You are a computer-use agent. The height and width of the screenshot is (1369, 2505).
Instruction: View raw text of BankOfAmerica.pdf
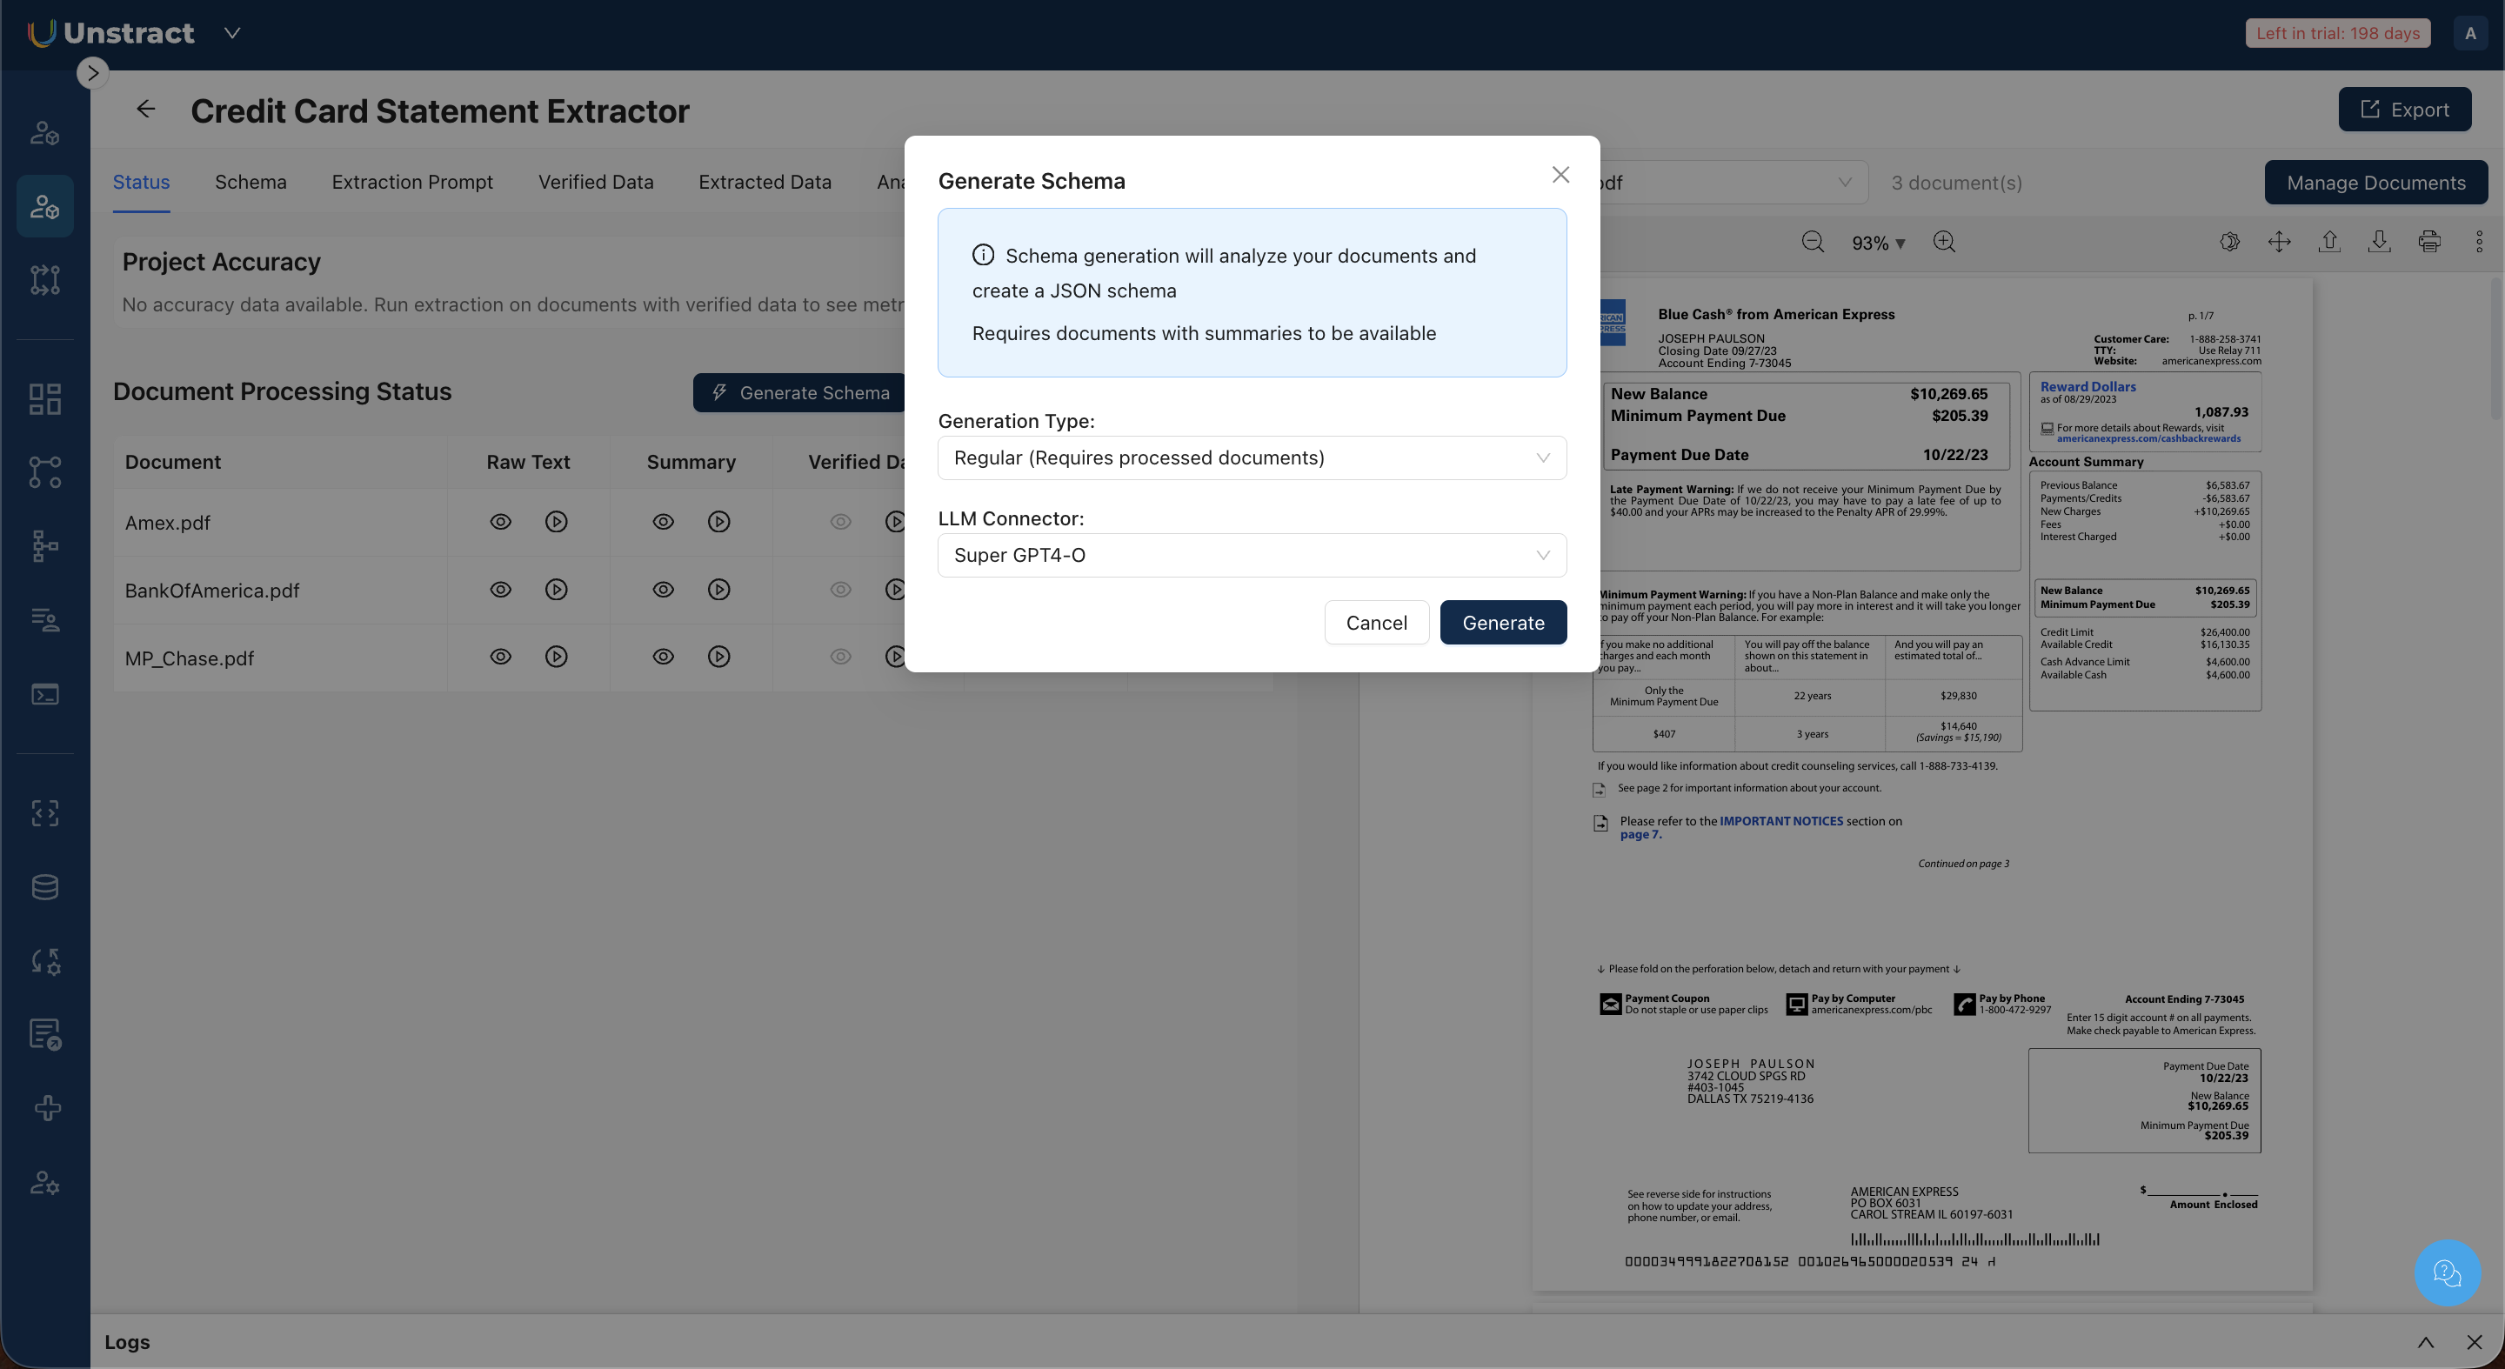coord(500,591)
